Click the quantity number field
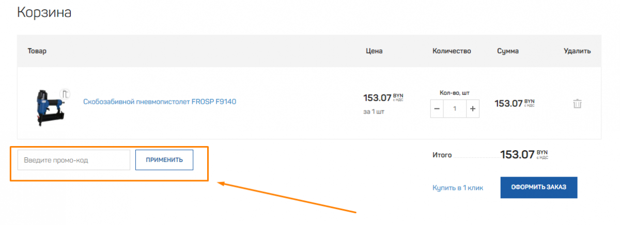The image size is (620, 225). (455, 109)
